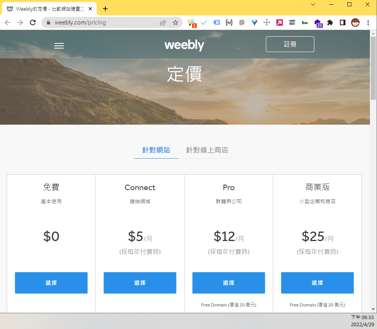This screenshot has height=329, width=377.
Task: Choose the Pro plan with 選擇
Action: (x=229, y=283)
